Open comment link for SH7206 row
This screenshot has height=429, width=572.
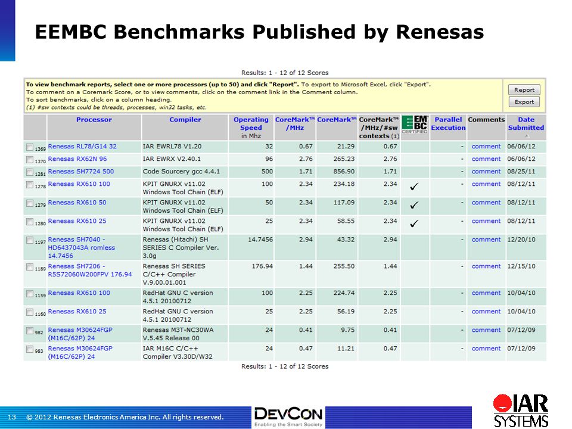[486, 266]
